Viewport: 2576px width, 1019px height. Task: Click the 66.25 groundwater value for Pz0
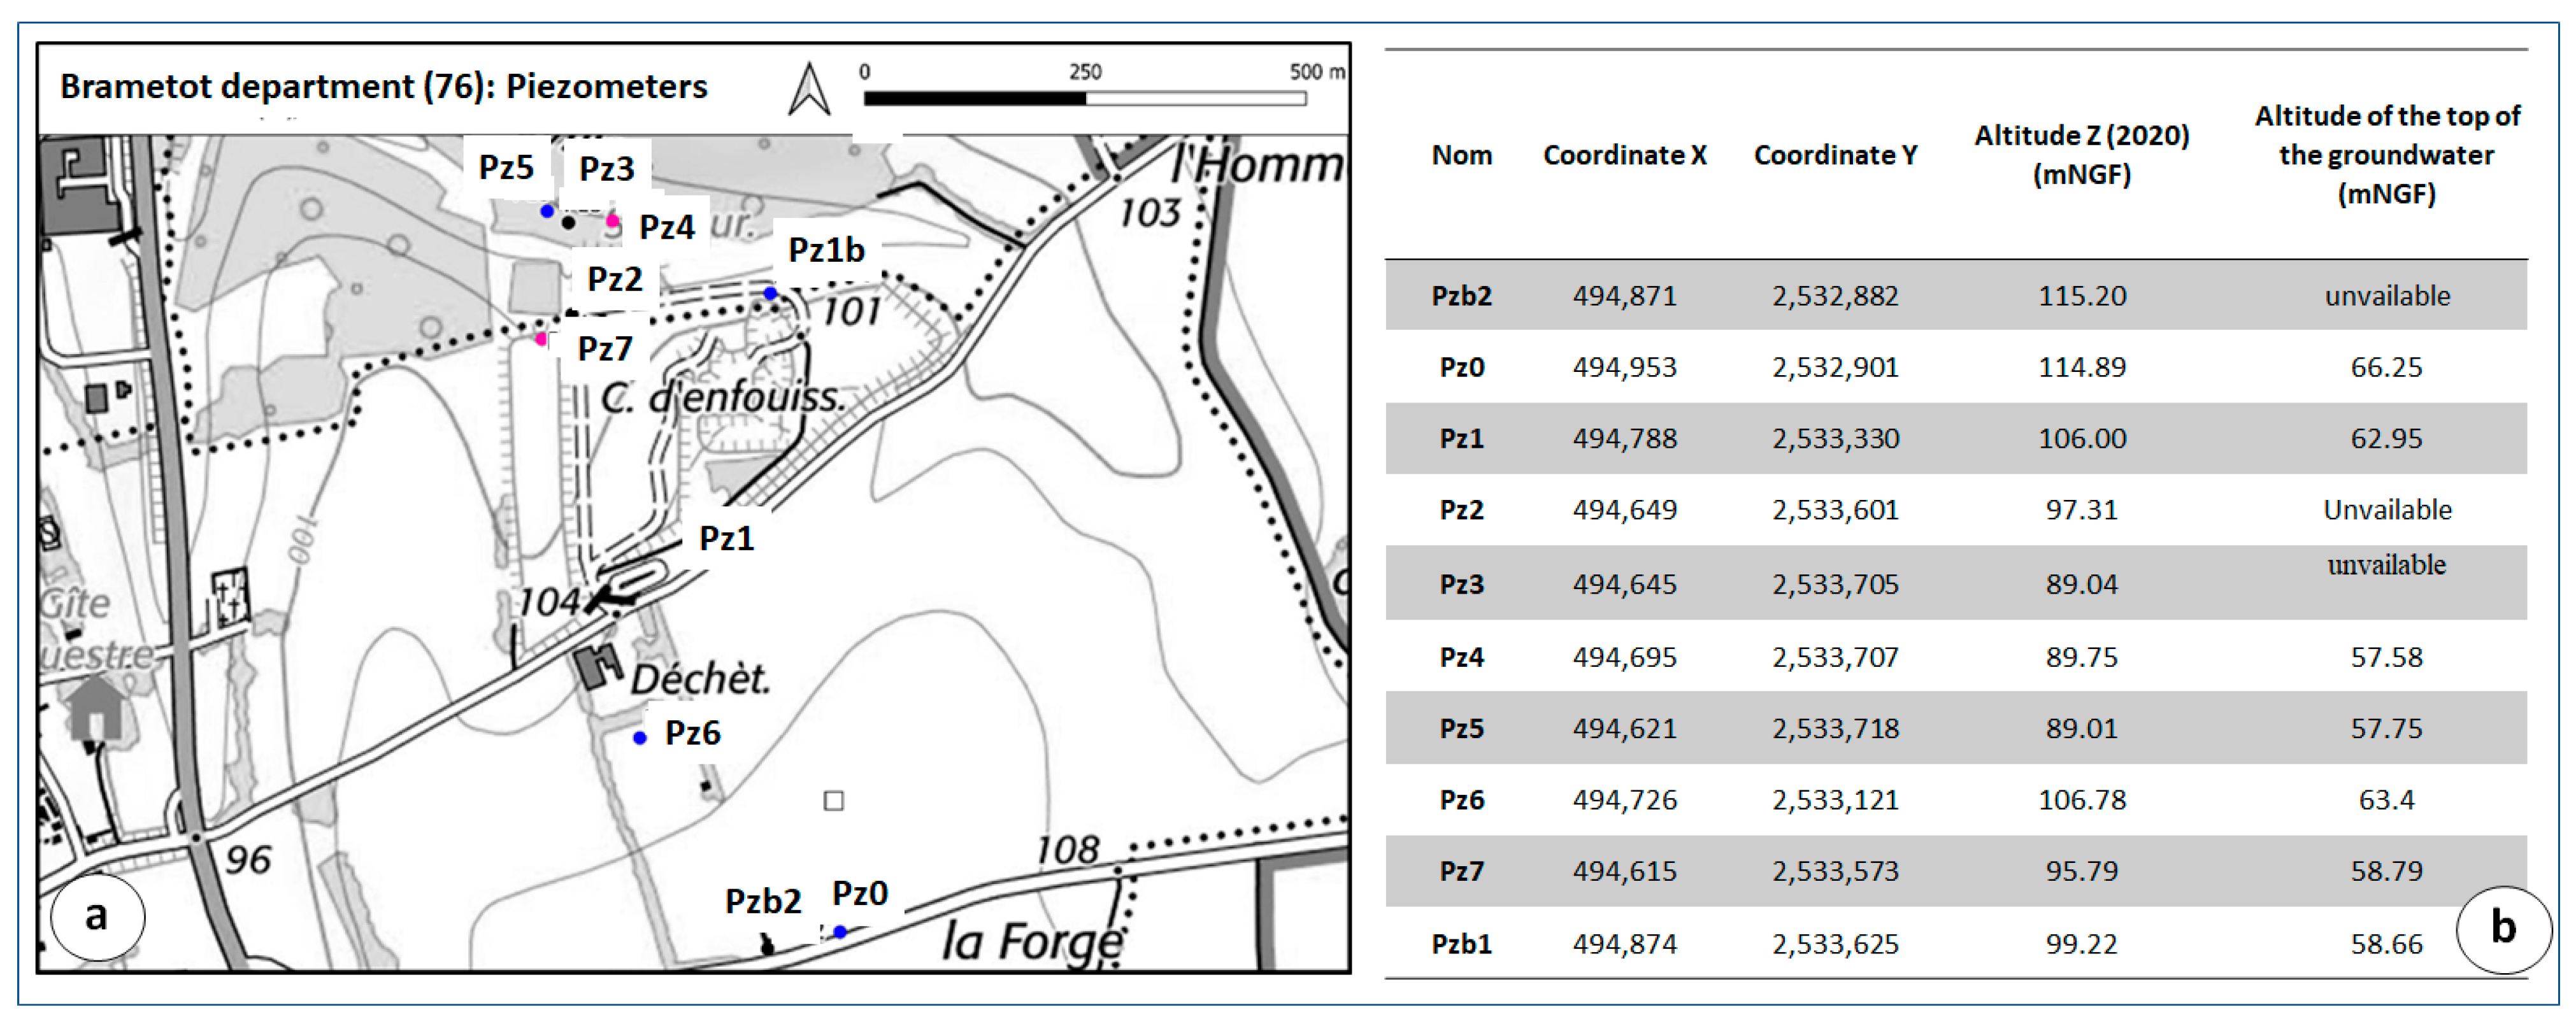(2385, 367)
